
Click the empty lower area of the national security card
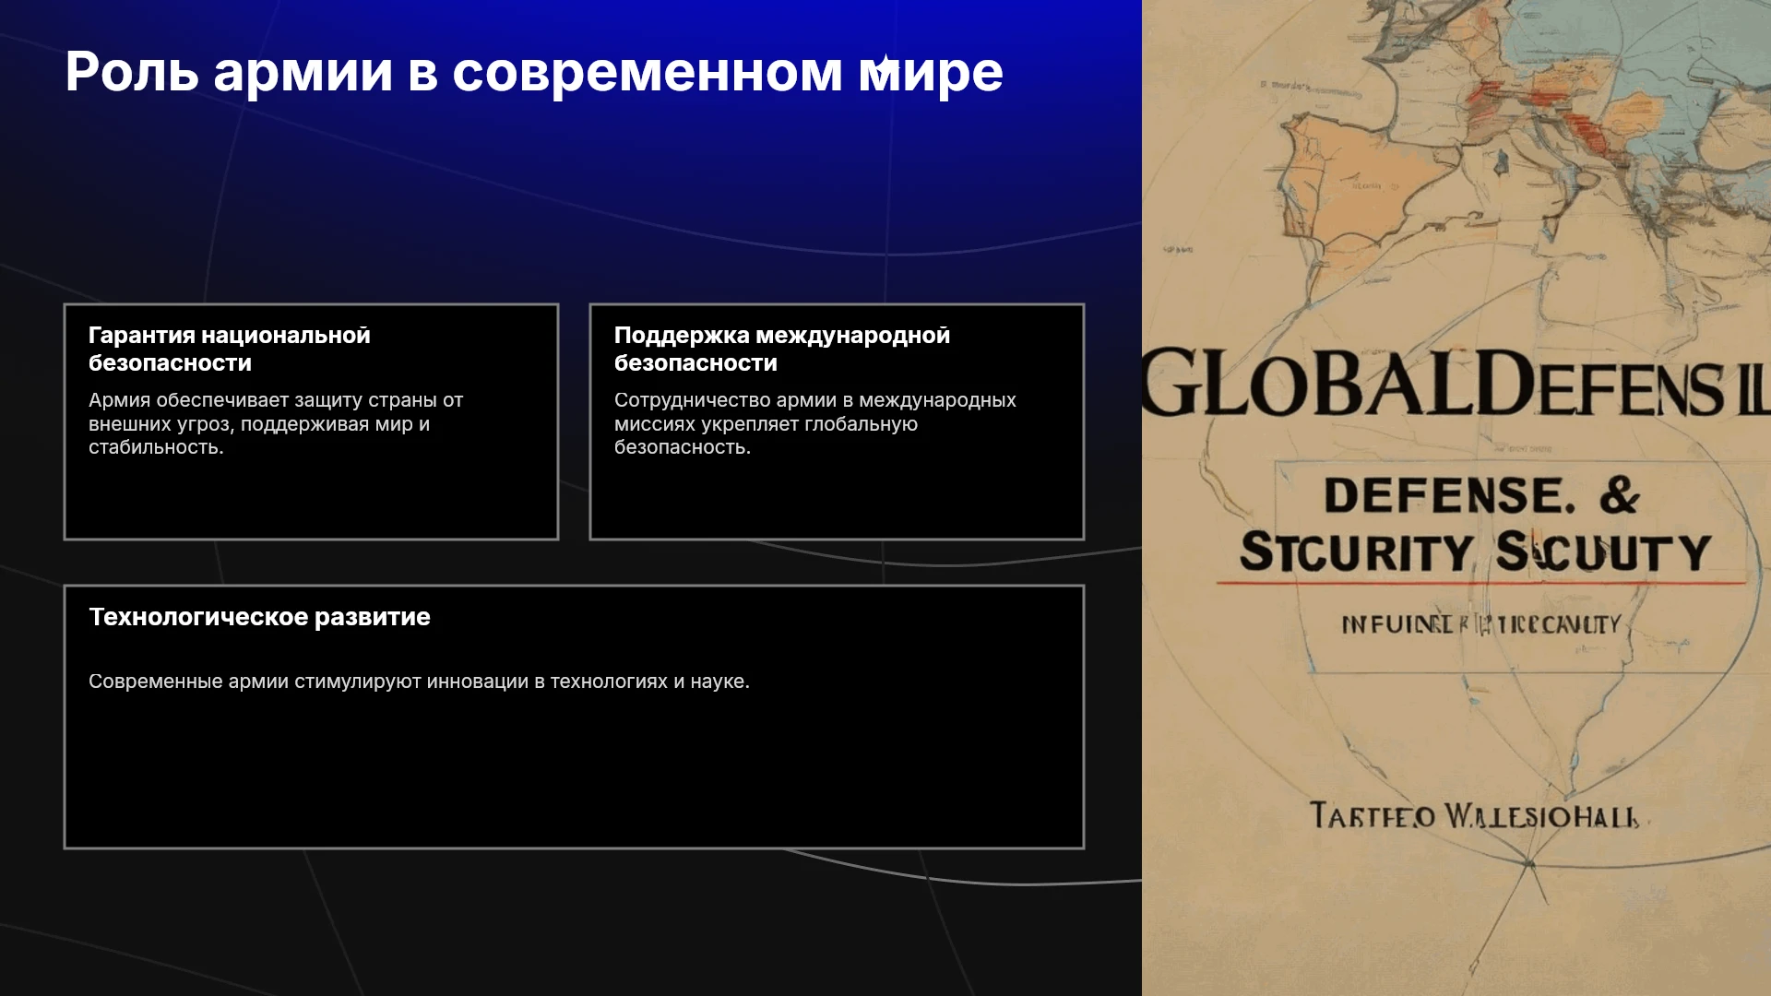coord(311,498)
